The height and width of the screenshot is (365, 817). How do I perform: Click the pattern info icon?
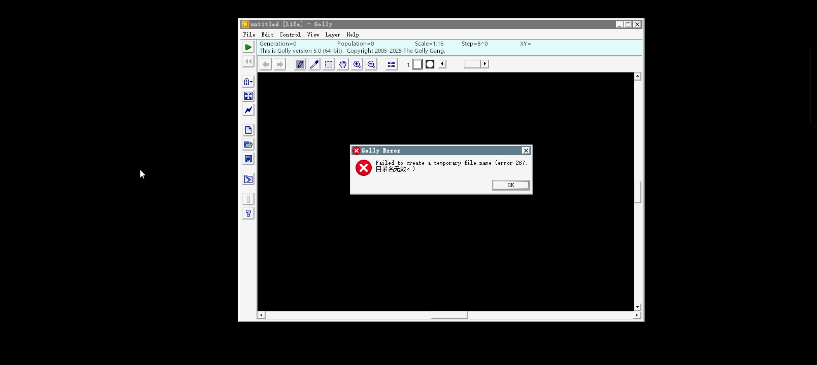[248, 199]
